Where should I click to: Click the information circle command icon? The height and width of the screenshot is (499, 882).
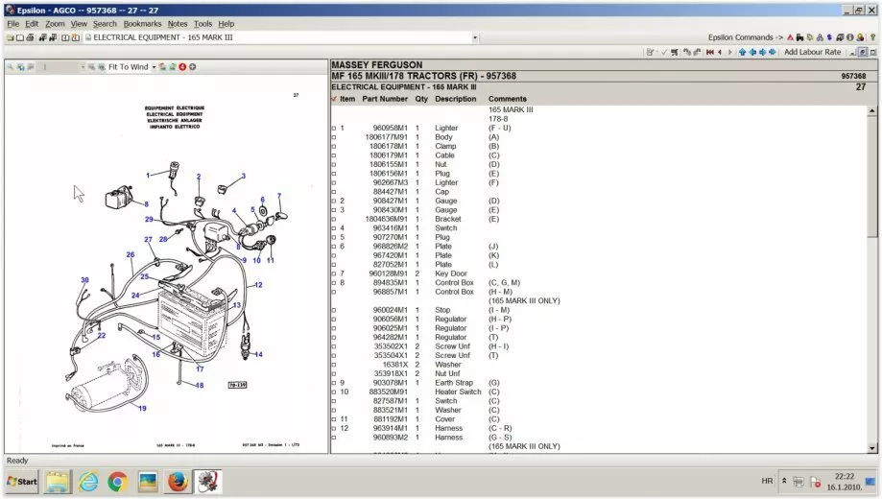tap(850, 37)
